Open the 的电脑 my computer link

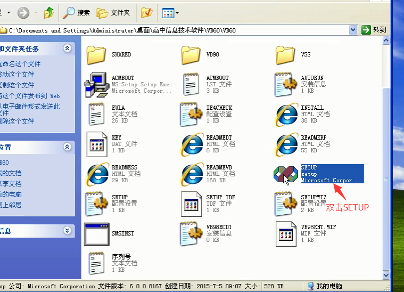(11, 194)
